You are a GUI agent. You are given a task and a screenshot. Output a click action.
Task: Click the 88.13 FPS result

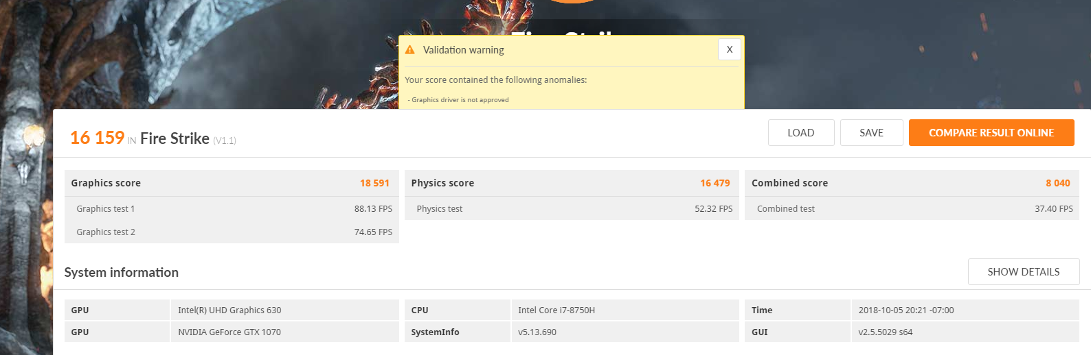point(373,209)
